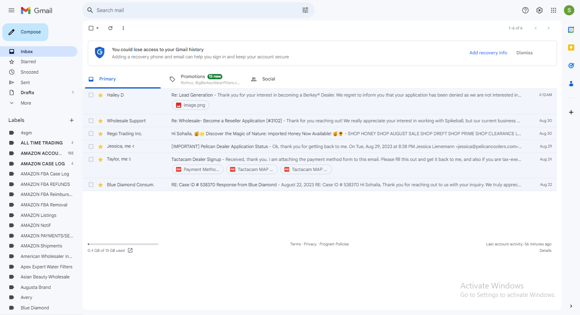Open the select dropdown arrow
Viewport: 580px width, 315px height.
(x=97, y=28)
